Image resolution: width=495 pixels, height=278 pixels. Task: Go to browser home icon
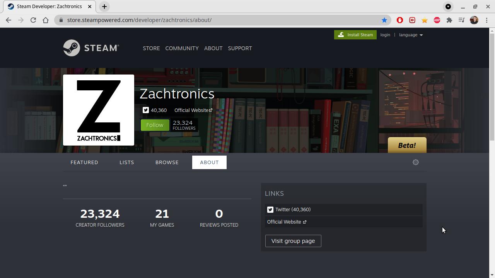[x=46, y=20]
